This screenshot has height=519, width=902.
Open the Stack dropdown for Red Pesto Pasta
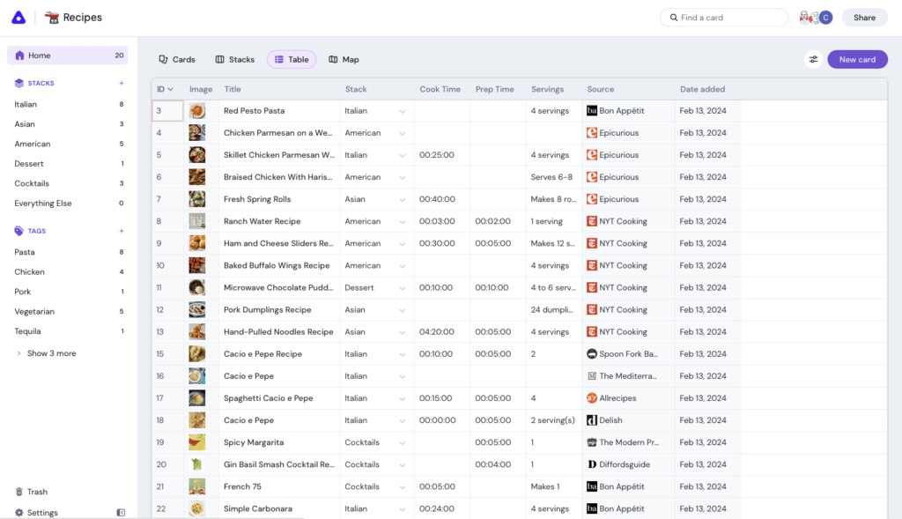(x=403, y=110)
